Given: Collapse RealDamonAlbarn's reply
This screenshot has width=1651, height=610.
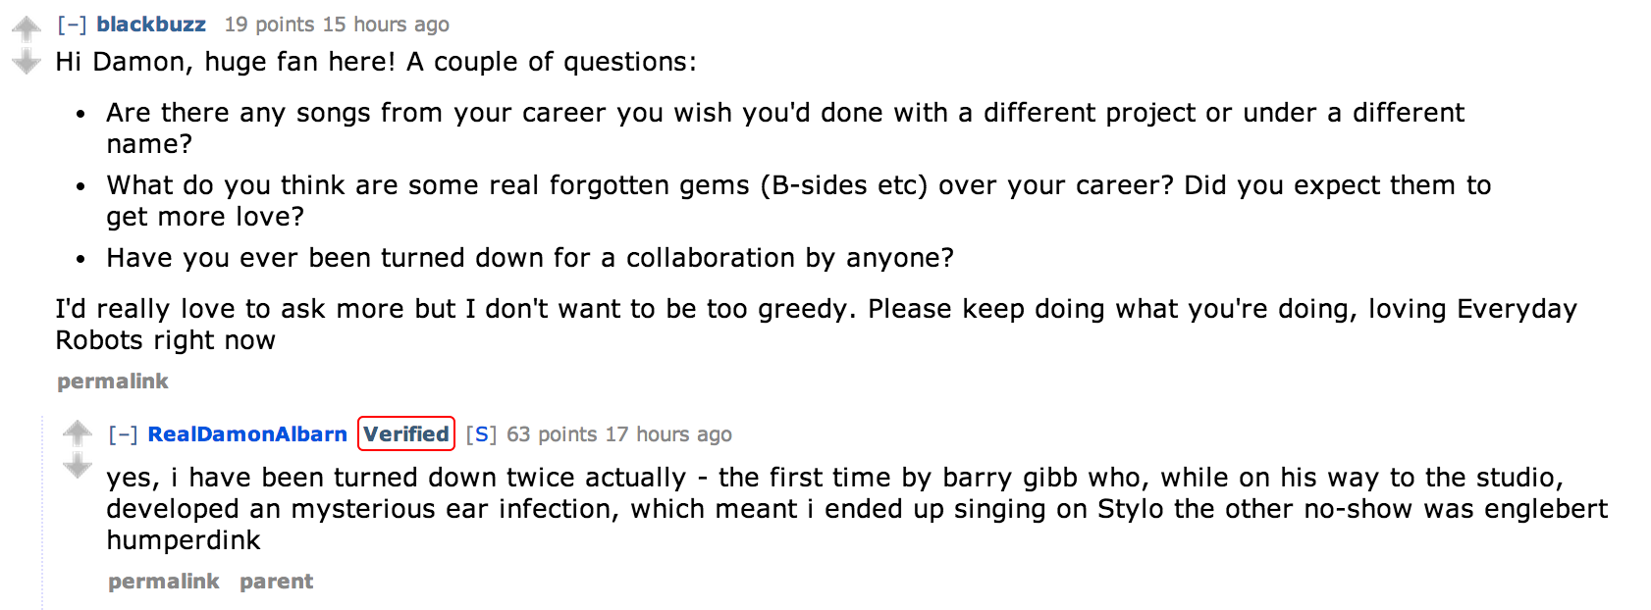Looking at the screenshot, I should [123, 434].
